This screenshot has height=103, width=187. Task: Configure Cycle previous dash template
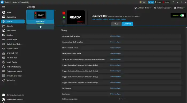pyautogui.click(x=115, y=42)
